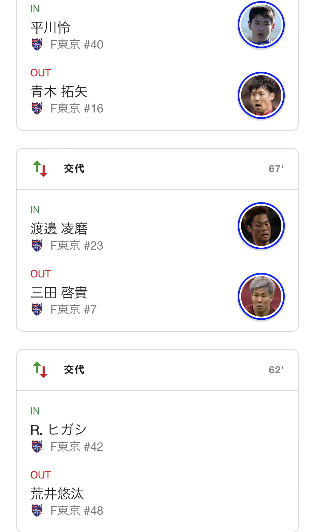Click the 67' substitution arrows icon
The image size is (315, 532).
click(40, 169)
